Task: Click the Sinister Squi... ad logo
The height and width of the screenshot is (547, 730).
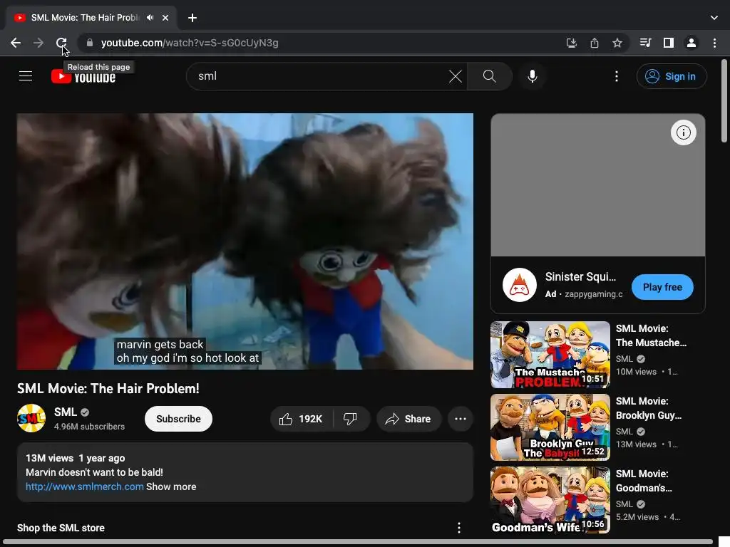Action: (x=520, y=285)
